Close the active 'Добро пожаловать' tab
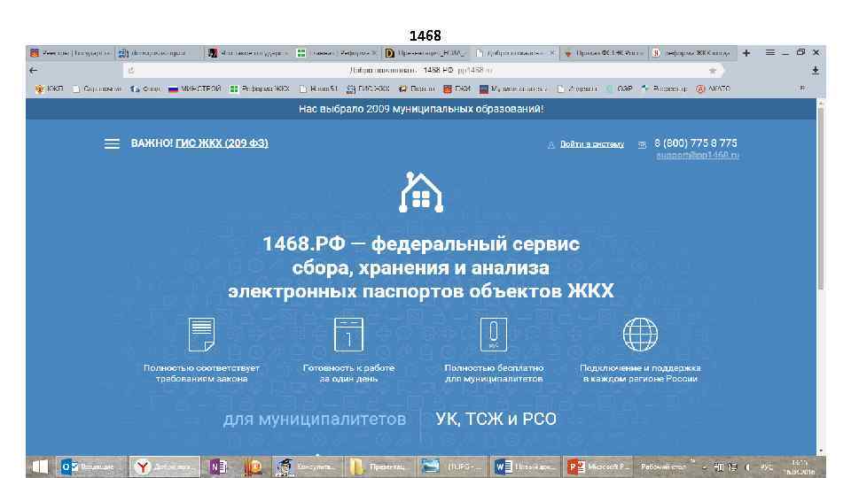The height and width of the screenshot is (478, 851). point(552,53)
